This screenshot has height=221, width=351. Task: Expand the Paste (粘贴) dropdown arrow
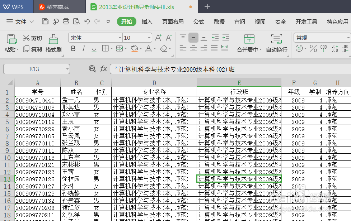18,49
